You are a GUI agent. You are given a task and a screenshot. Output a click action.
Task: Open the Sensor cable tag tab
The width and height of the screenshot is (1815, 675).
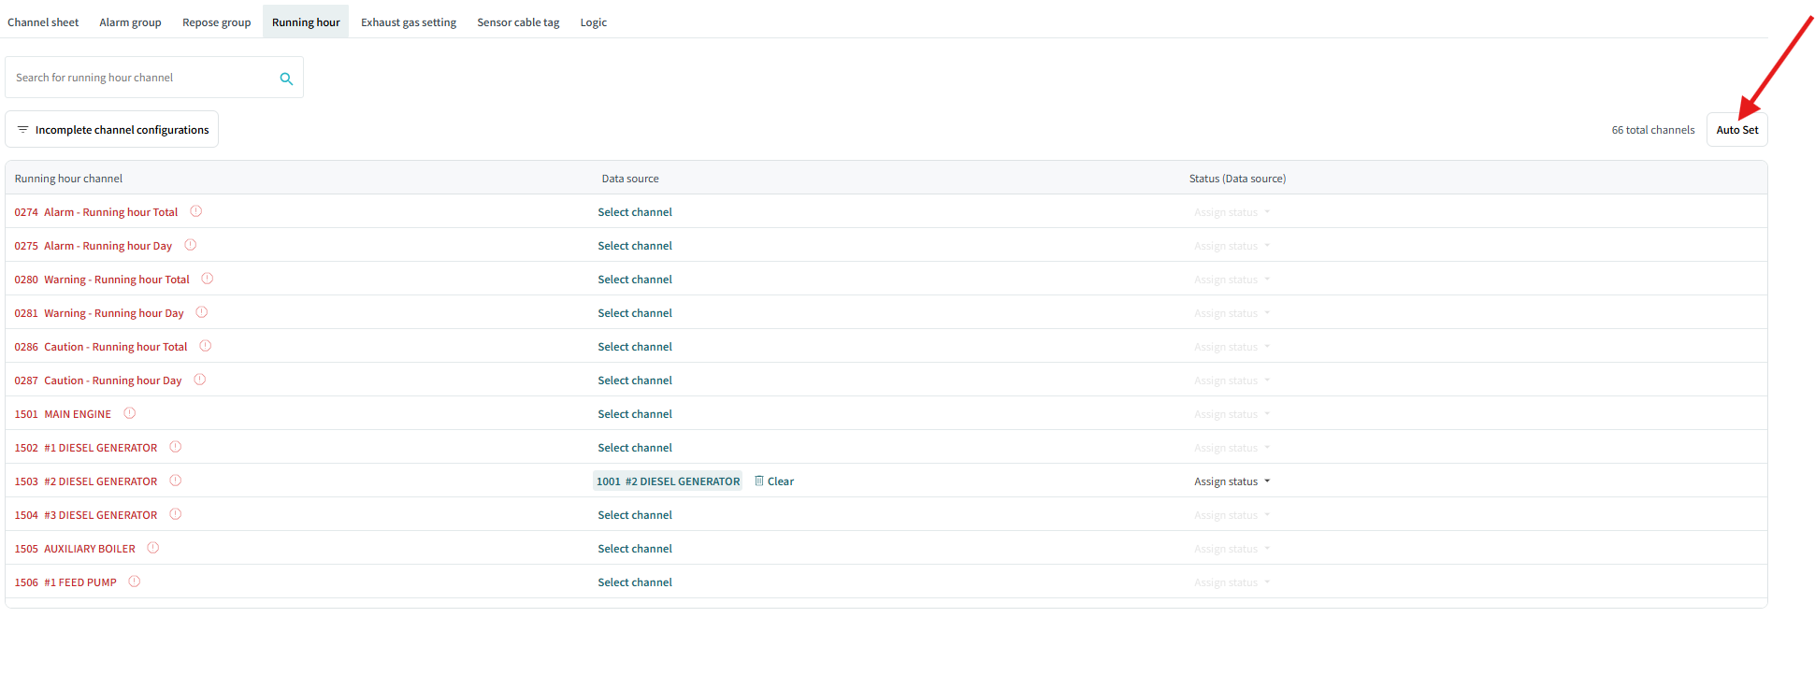(518, 22)
